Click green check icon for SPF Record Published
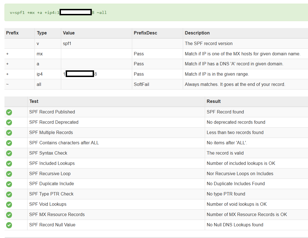The width and height of the screenshot is (308, 238). 9,112
